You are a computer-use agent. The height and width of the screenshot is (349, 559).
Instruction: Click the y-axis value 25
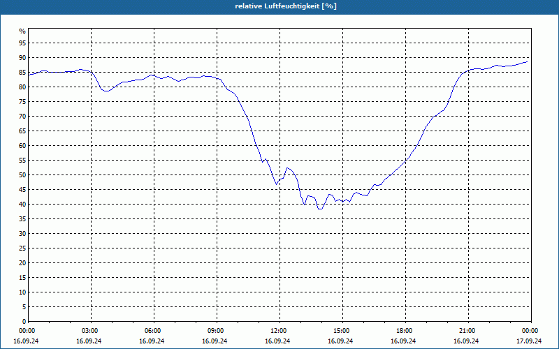[x=22, y=248]
